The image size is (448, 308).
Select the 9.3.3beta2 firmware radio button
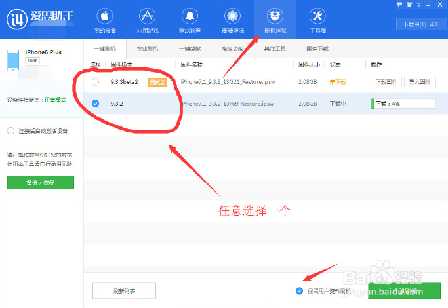pyautogui.click(x=95, y=82)
